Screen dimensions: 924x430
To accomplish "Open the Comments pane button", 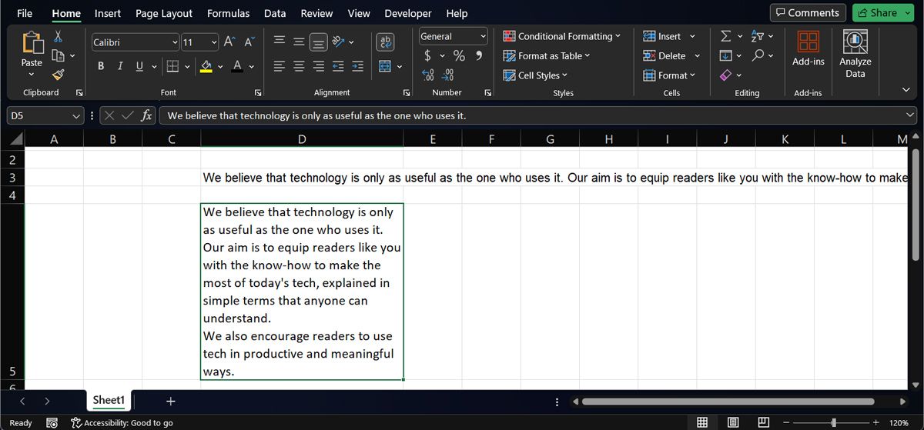I will (x=808, y=13).
